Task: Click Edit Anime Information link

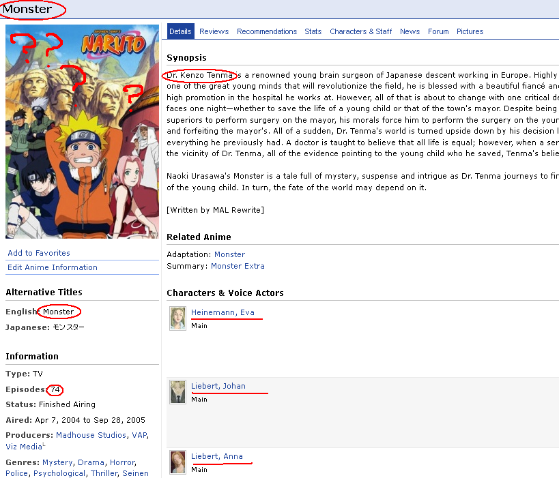Action: coord(53,267)
